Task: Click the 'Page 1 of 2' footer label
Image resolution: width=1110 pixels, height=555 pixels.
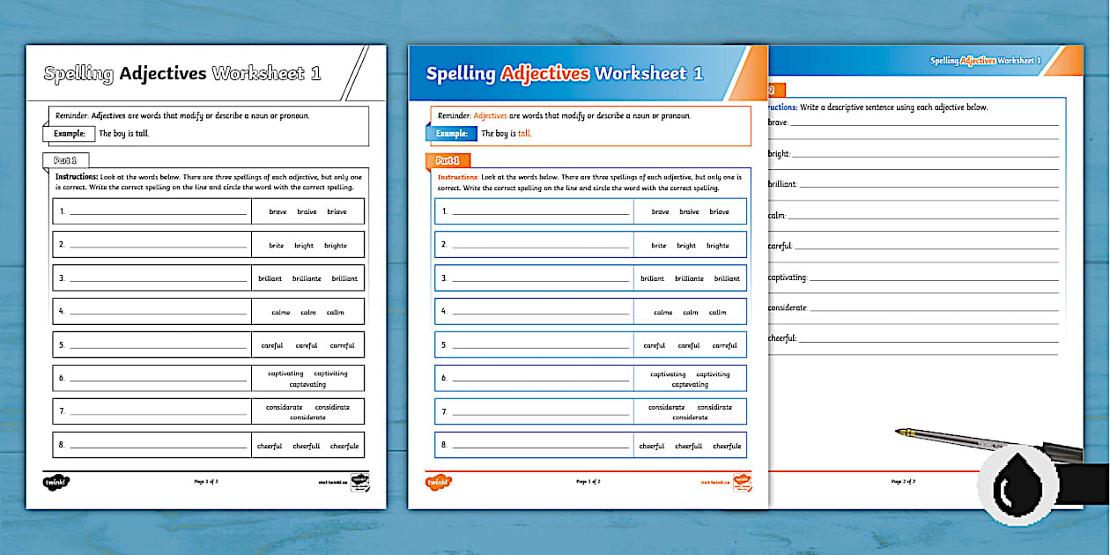Action: (x=589, y=481)
